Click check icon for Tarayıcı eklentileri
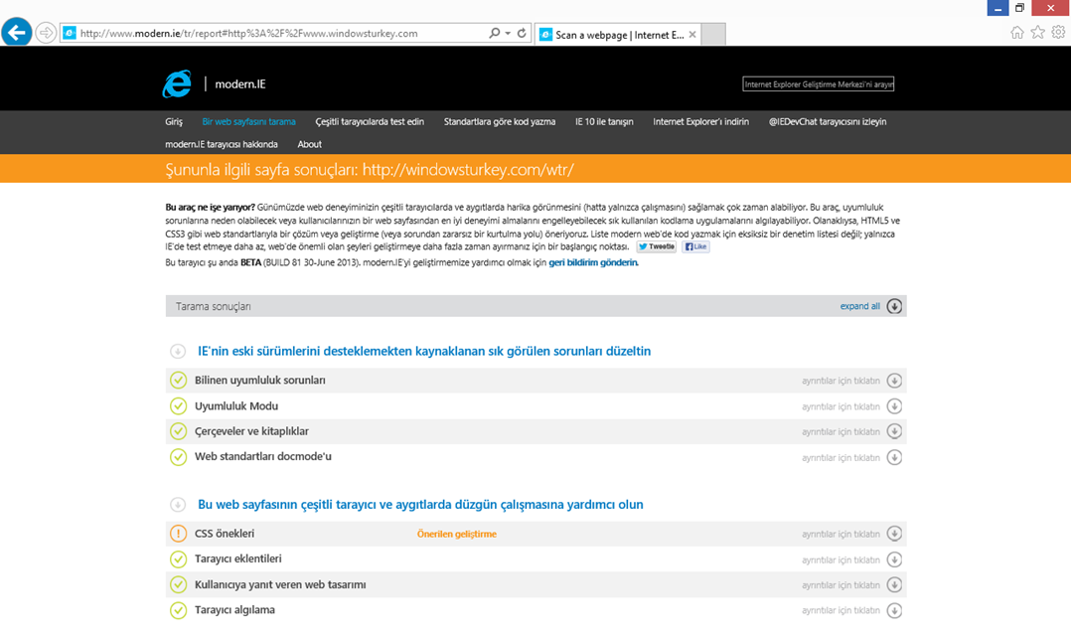 pos(178,559)
